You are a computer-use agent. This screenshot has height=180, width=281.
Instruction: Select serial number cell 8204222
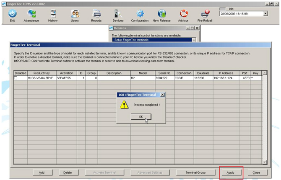[165, 78]
